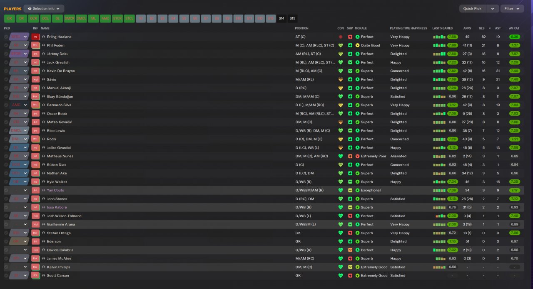Click Scott Carson's Hol info icon
The image size is (533, 289).
coord(36,275)
